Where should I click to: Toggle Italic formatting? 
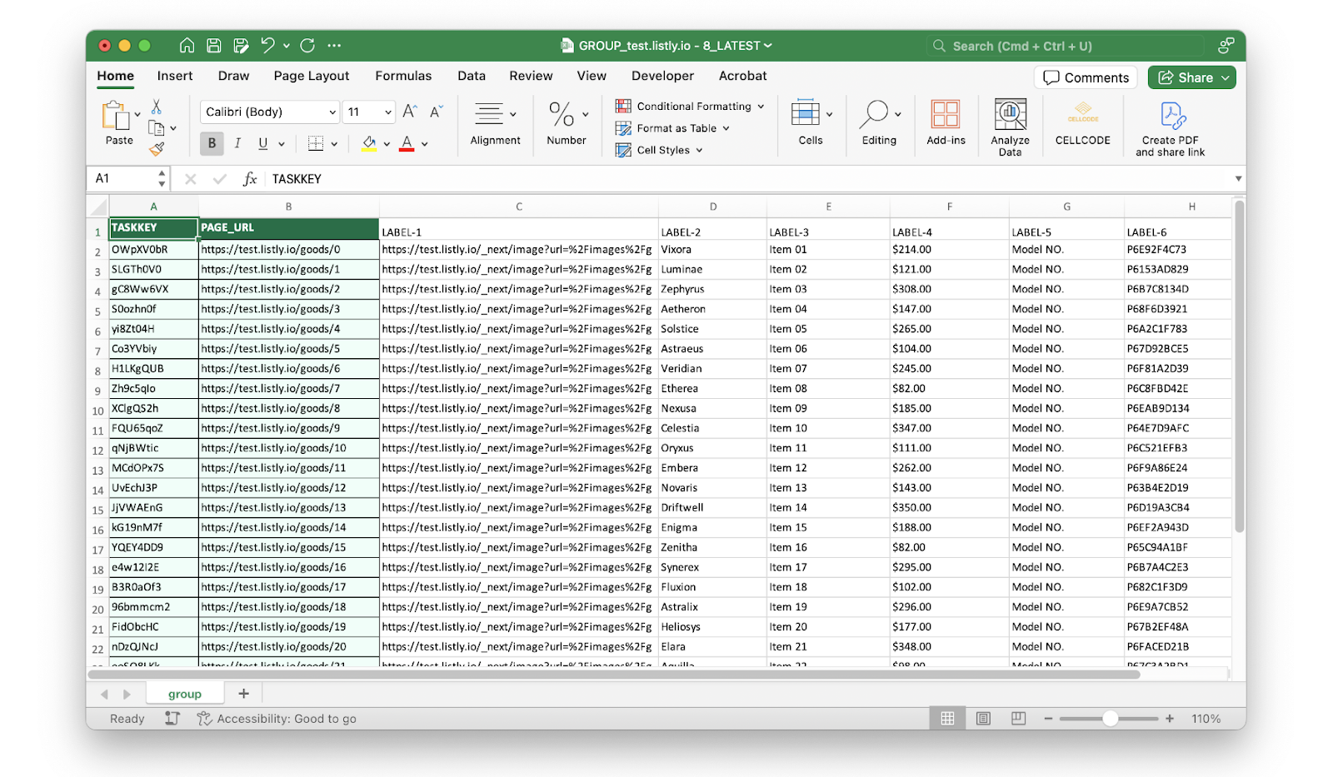(237, 143)
